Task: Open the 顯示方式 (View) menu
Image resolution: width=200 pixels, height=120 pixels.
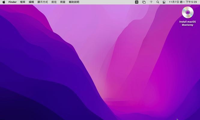Action: (x=43, y=2)
